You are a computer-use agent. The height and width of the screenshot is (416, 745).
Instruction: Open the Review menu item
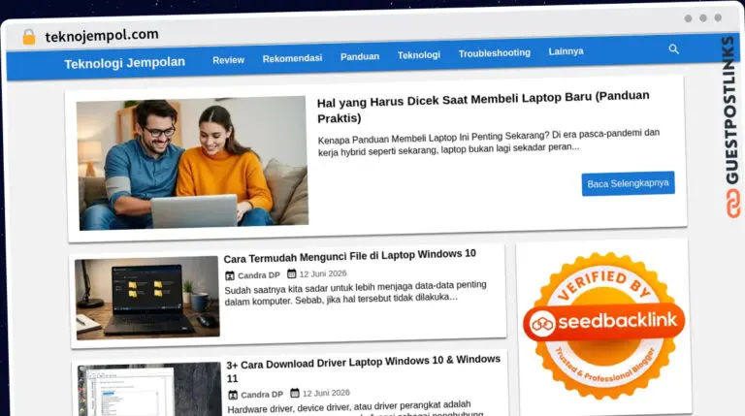point(229,60)
